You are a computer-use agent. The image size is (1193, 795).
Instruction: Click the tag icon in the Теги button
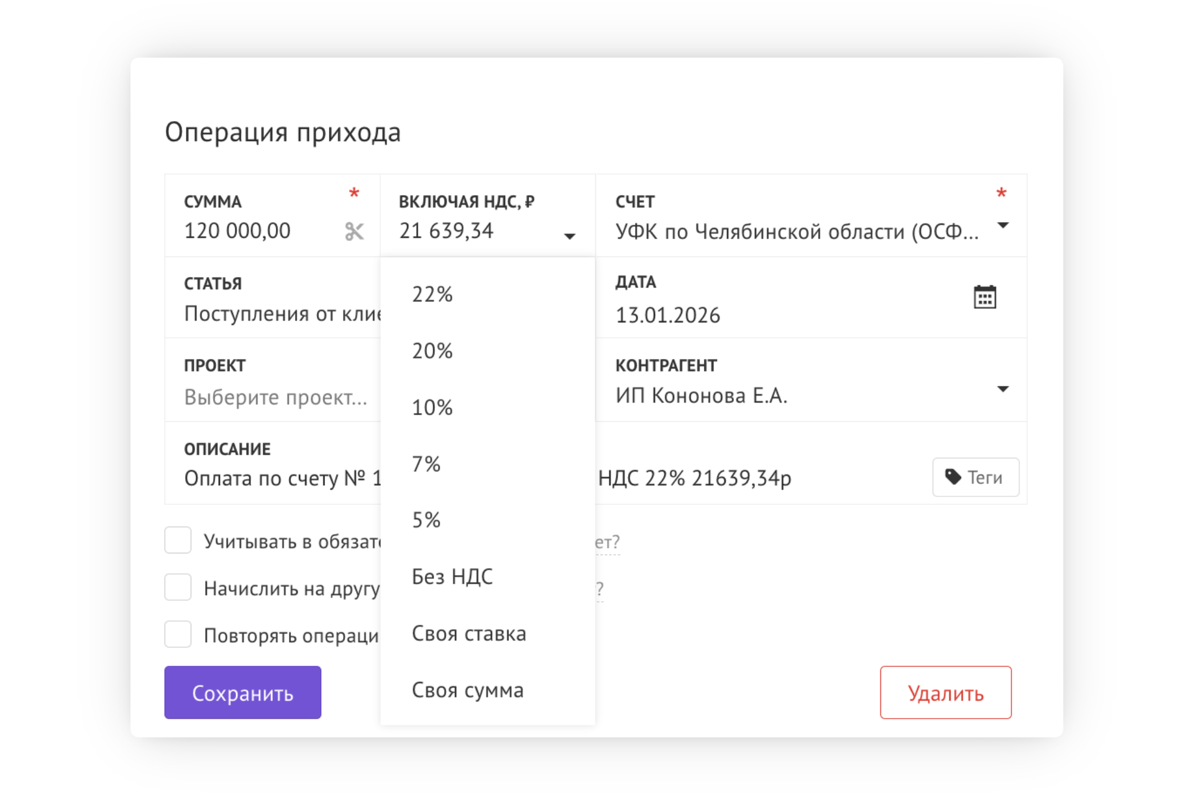953,477
